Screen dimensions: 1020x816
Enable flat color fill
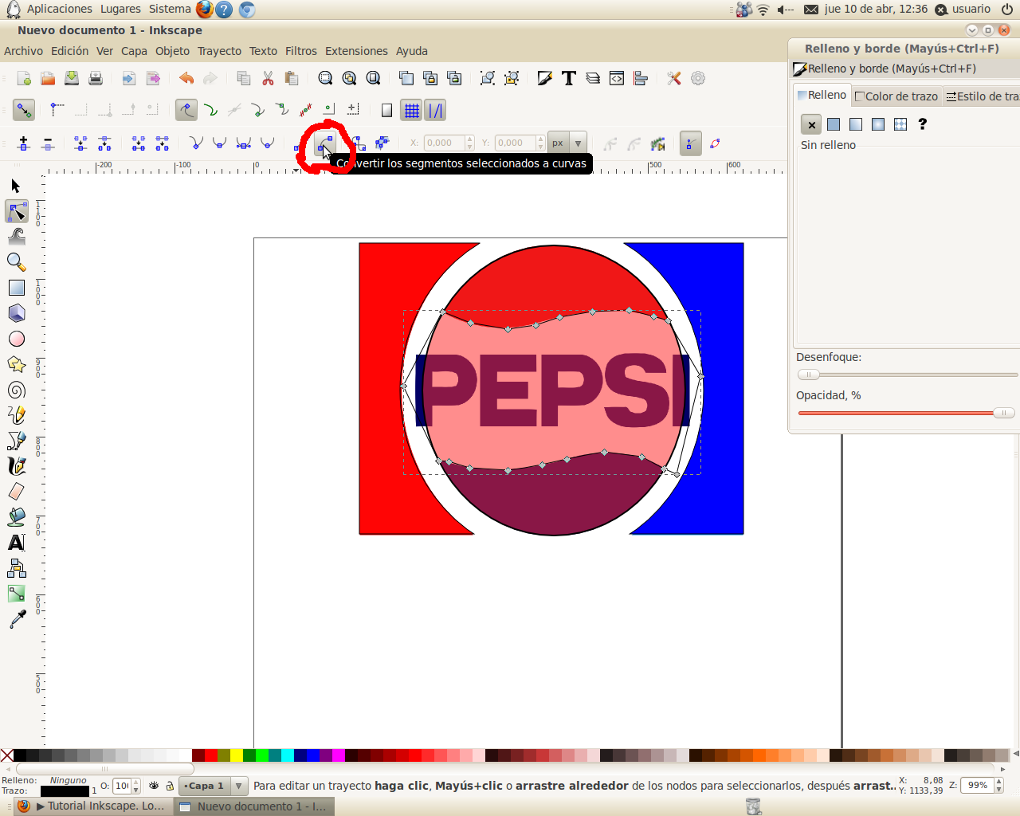click(834, 124)
